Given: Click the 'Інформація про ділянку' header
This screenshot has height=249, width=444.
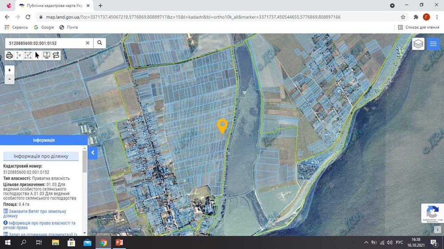Looking at the screenshot, I should (x=41, y=156).
